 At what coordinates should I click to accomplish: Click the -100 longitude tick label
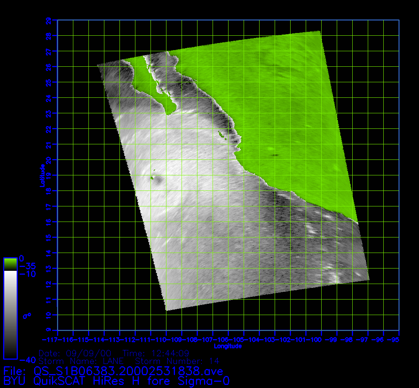point(321,339)
